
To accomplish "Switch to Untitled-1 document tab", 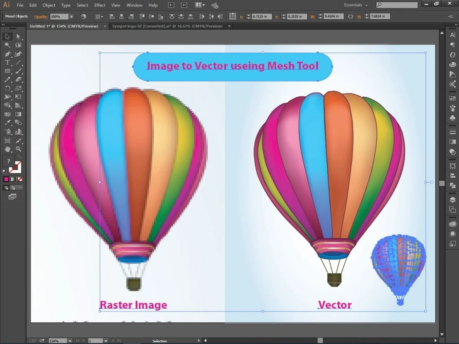I will pos(64,26).
